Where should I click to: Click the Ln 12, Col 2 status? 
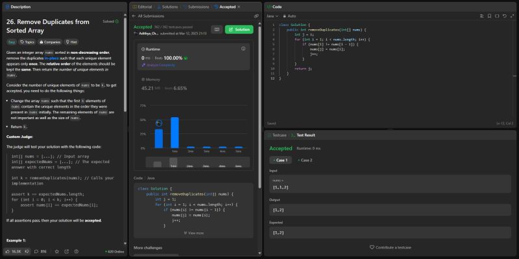point(505,123)
